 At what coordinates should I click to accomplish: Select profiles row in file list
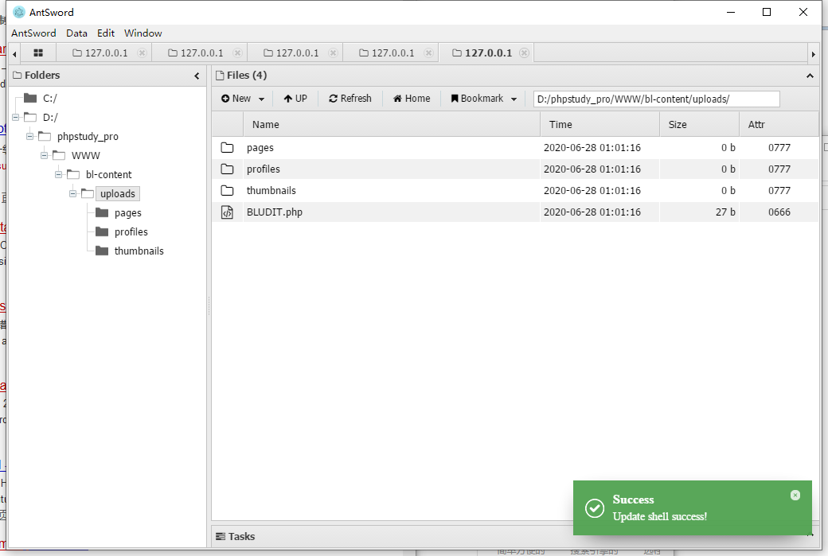(515, 169)
